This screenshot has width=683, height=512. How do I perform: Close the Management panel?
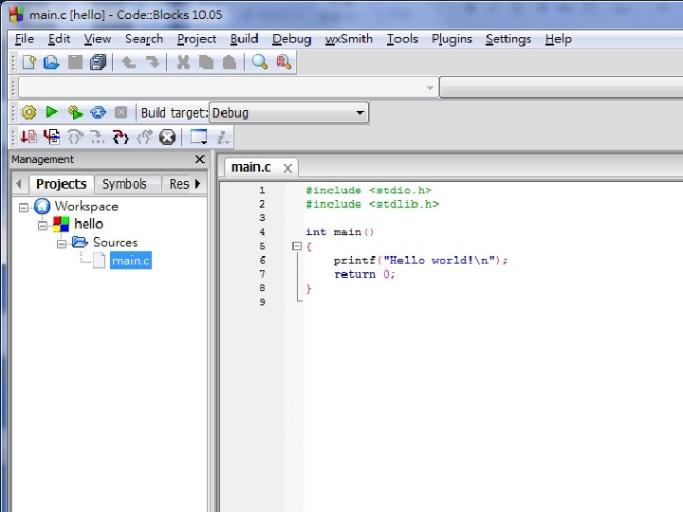199,160
